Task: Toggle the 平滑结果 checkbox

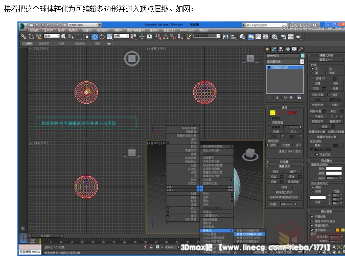Action: 312,217
